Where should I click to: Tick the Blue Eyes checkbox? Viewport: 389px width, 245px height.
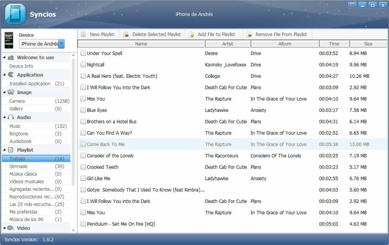click(x=83, y=110)
